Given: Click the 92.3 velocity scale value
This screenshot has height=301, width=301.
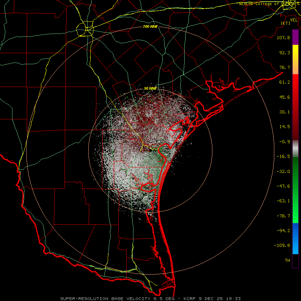Looking at the screenshot, I should coord(285,53).
